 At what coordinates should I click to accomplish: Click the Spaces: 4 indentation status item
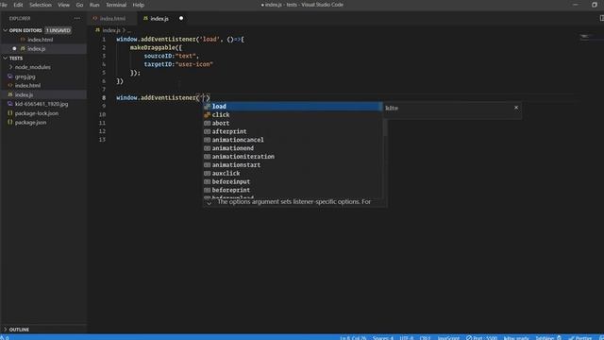pyautogui.click(x=383, y=338)
